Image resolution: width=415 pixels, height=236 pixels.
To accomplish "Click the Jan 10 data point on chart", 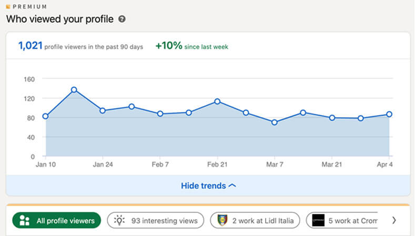I will [46, 116].
